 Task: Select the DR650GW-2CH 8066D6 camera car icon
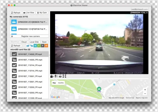(14, 22)
